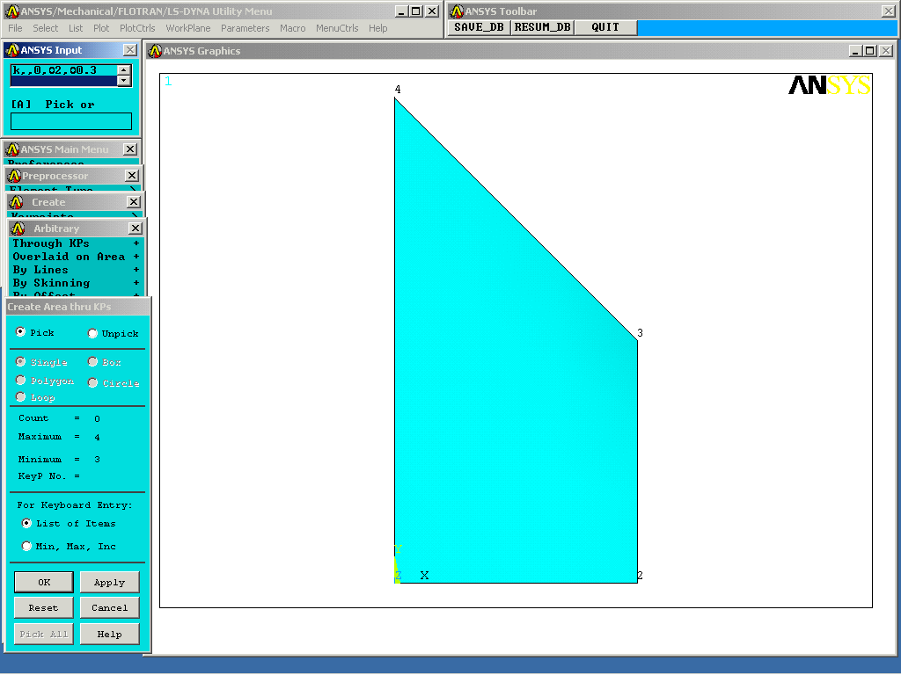This screenshot has height=675, width=901.
Task: Close the Preprocessor menu window
Action: [x=132, y=176]
